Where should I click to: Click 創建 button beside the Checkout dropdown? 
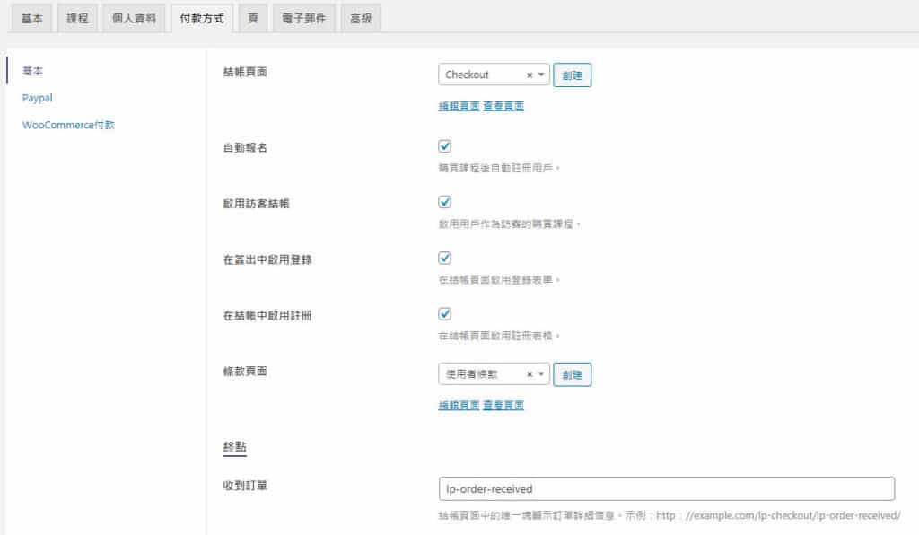point(572,75)
